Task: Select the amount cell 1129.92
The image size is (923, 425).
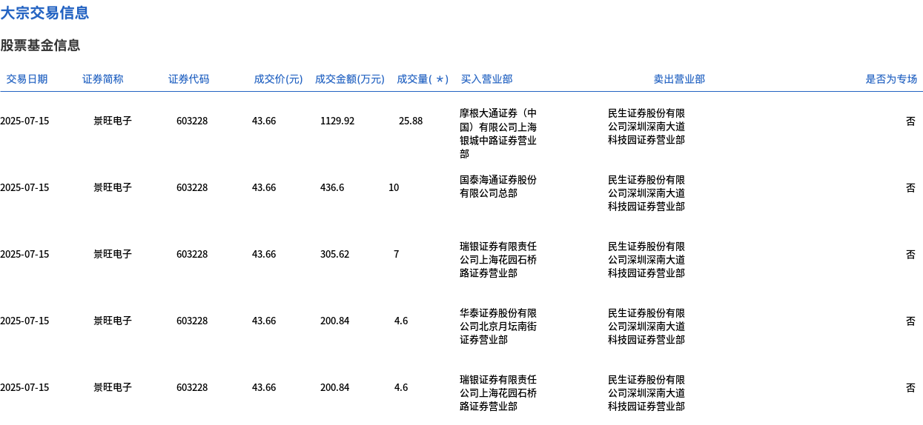Action: click(x=337, y=121)
